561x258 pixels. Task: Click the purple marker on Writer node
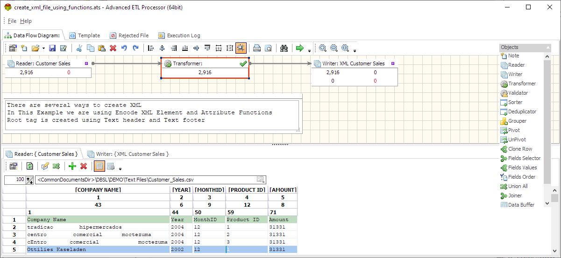coord(393,63)
